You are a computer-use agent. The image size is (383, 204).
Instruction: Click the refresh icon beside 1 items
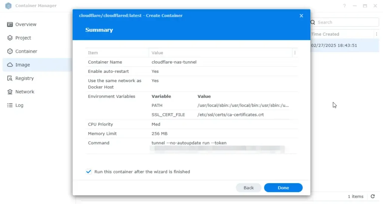pos(373,196)
